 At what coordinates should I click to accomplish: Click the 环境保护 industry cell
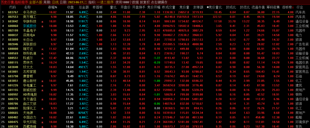(x=302, y=122)
